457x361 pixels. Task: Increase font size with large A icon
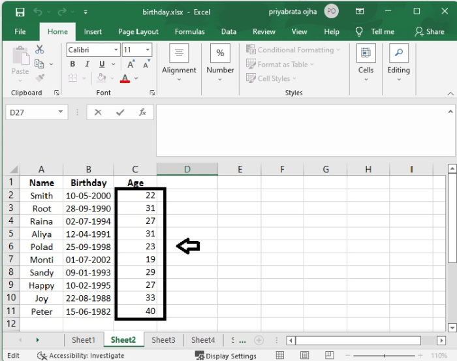[x=131, y=64]
